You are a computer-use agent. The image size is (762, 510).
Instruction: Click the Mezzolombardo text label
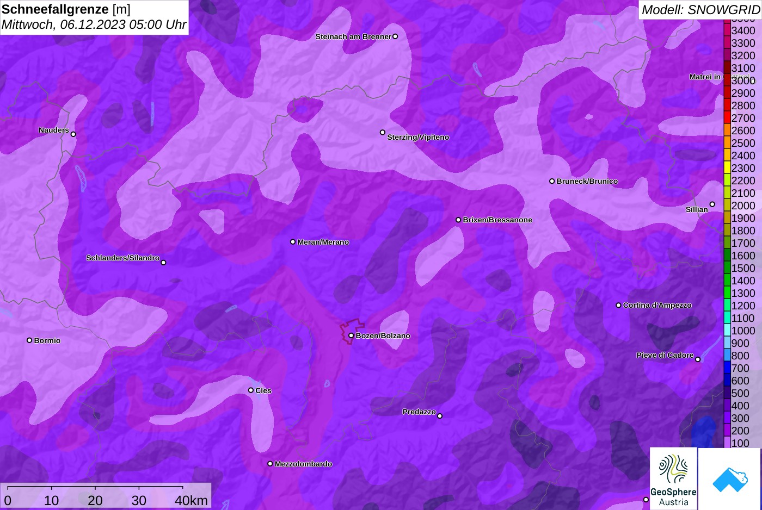[303, 464]
